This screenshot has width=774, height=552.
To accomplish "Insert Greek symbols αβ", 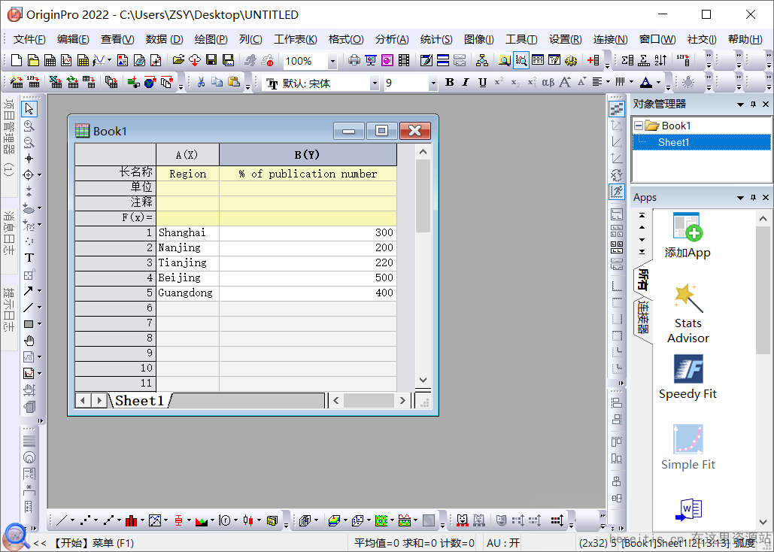I will 548,83.
